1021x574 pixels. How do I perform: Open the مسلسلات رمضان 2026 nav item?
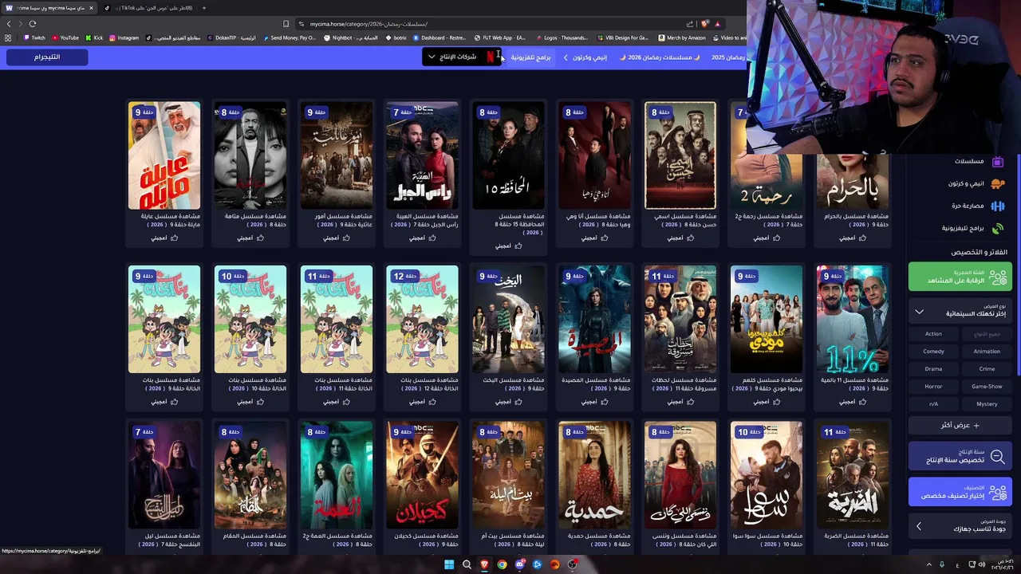pos(660,57)
